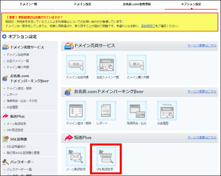This screenshot has width=221, height=176.
Task: Switch to the ドメイン一覧 tab
Action: pos(29,4)
